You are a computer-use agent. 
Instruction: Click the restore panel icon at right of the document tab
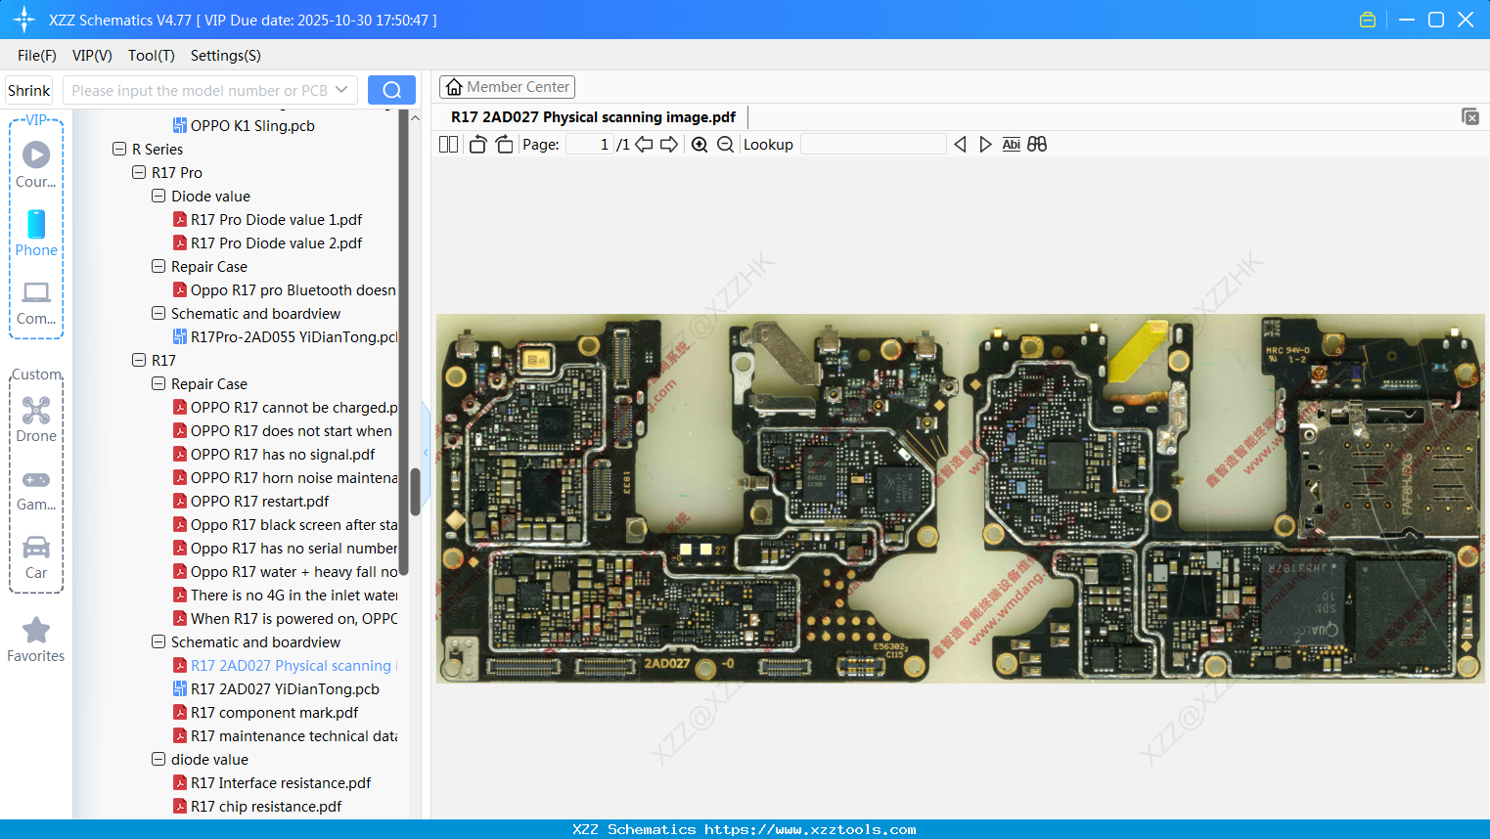point(1469,116)
